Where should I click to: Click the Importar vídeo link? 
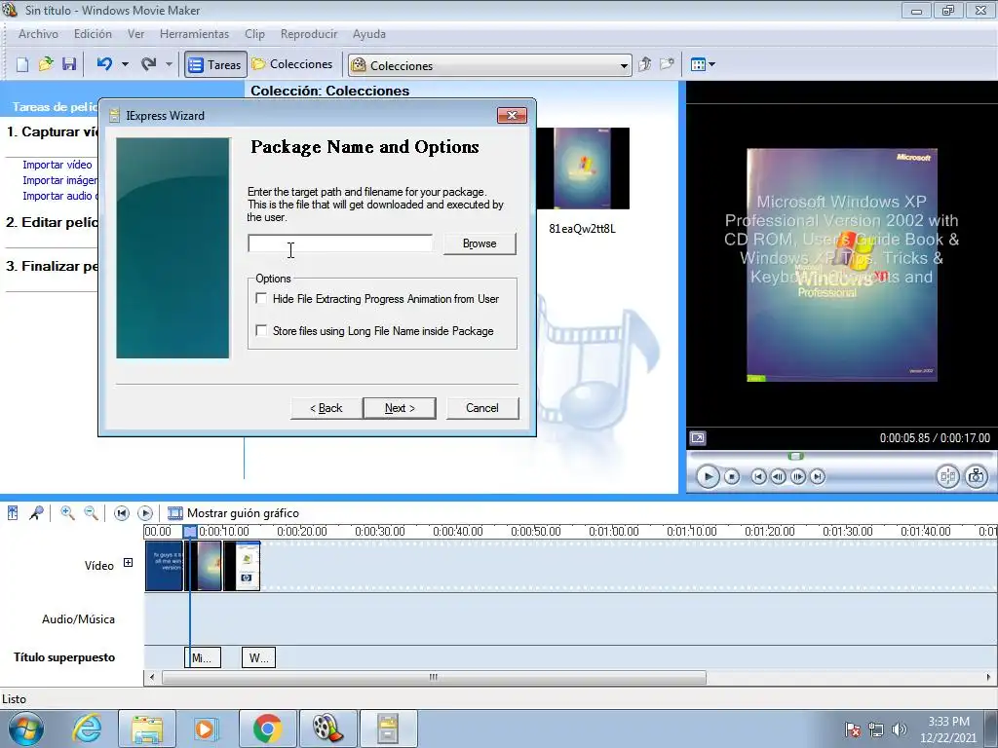pos(58,165)
